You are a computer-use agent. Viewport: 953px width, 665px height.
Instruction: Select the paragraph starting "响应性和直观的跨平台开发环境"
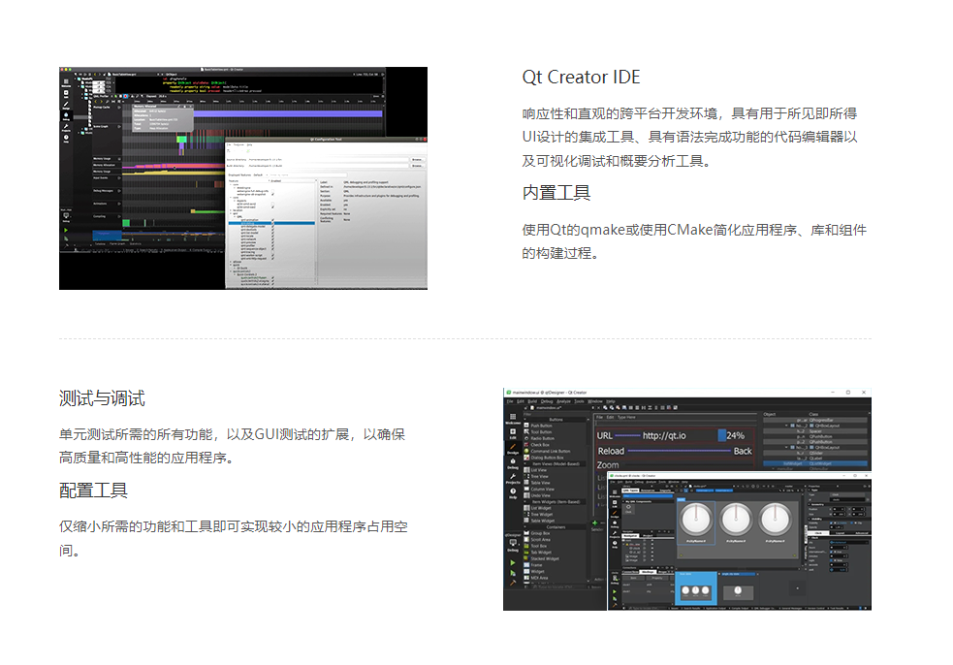(690, 138)
